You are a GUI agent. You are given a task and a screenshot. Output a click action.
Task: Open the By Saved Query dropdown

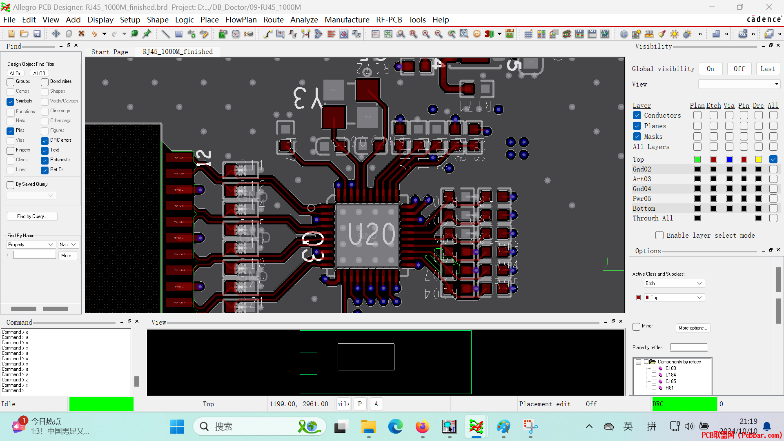pos(31,196)
